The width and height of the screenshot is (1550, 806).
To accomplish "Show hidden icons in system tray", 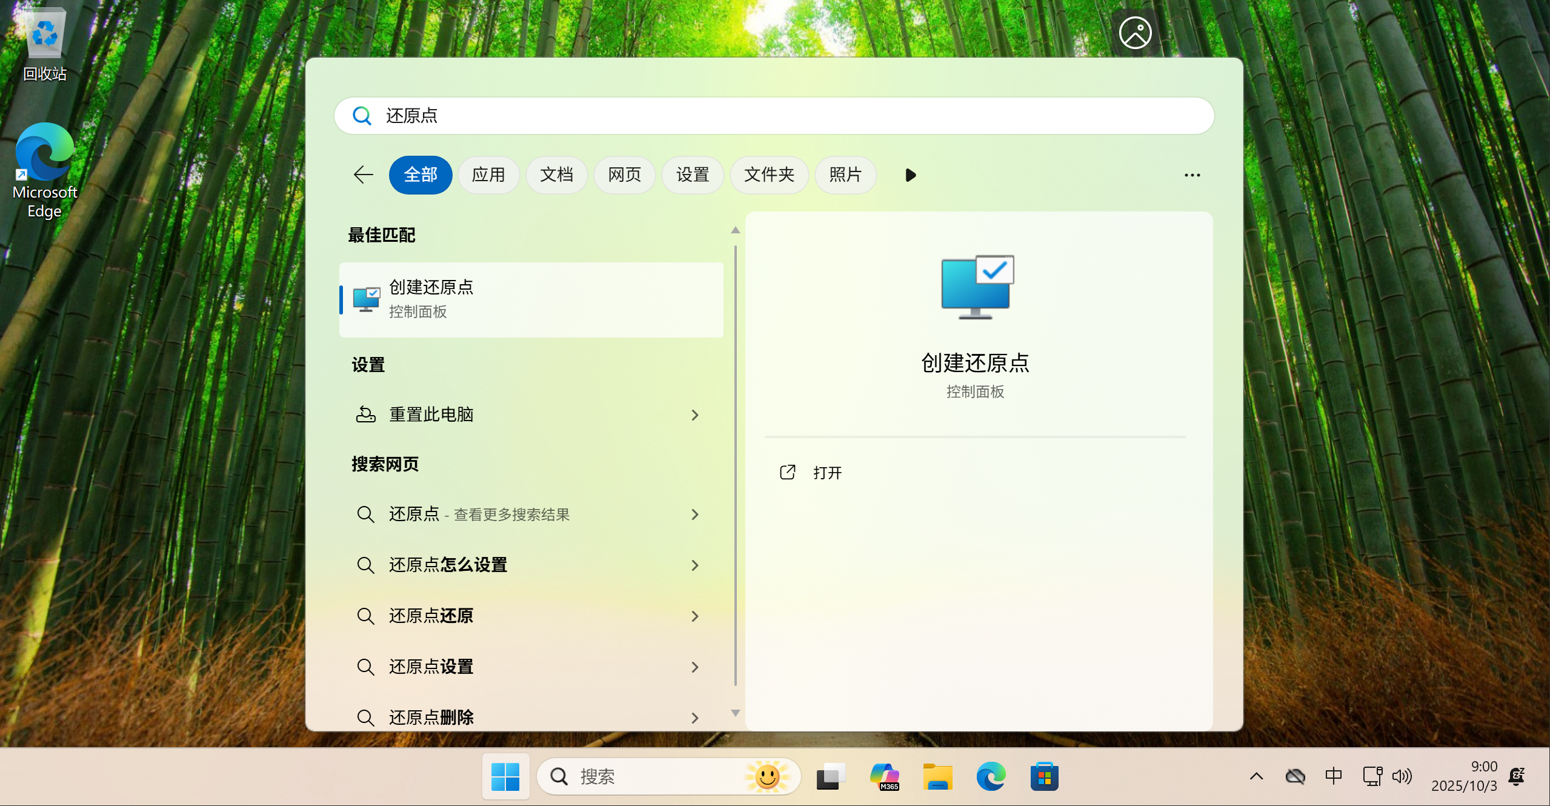I will tap(1256, 776).
